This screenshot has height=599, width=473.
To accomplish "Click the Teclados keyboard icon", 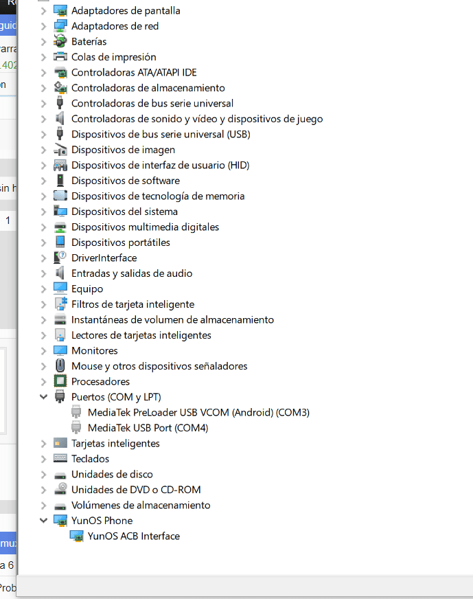I will pyautogui.click(x=60, y=458).
